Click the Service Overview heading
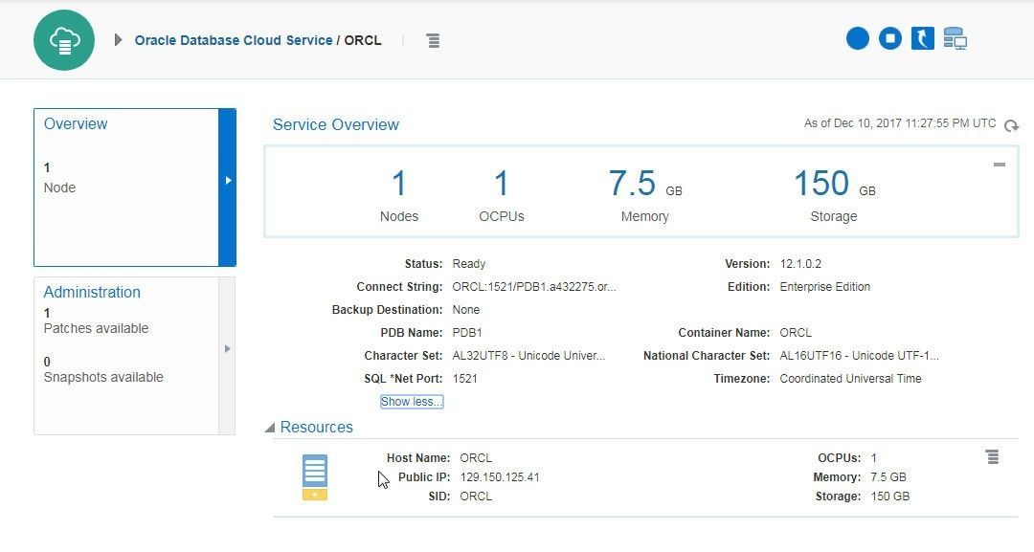Image resolution: width=1034 pixels, height=552 pixels. pyautogui.click(x=336, y=124)
